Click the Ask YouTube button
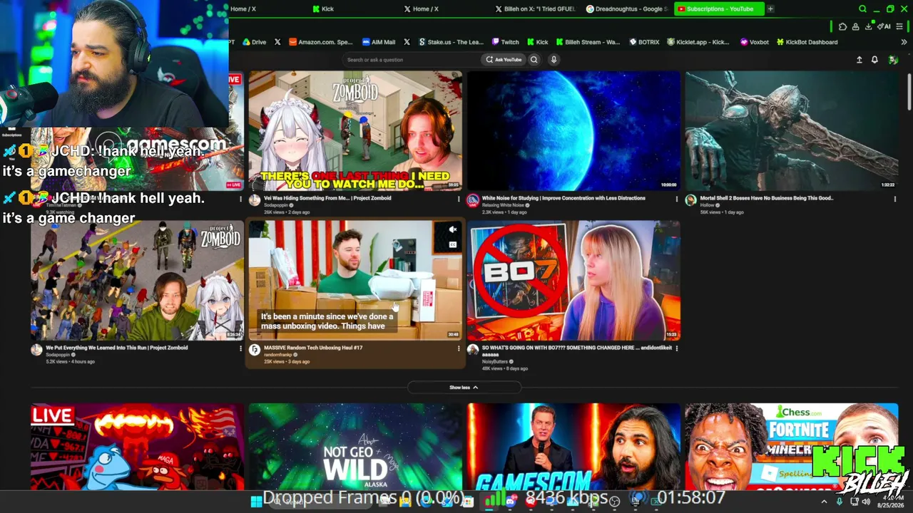Viewport: 913px width, 513px height. 504,60
